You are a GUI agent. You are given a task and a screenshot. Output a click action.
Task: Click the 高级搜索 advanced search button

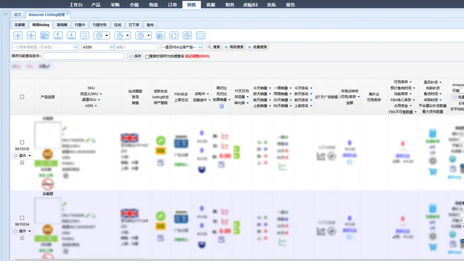234,47
